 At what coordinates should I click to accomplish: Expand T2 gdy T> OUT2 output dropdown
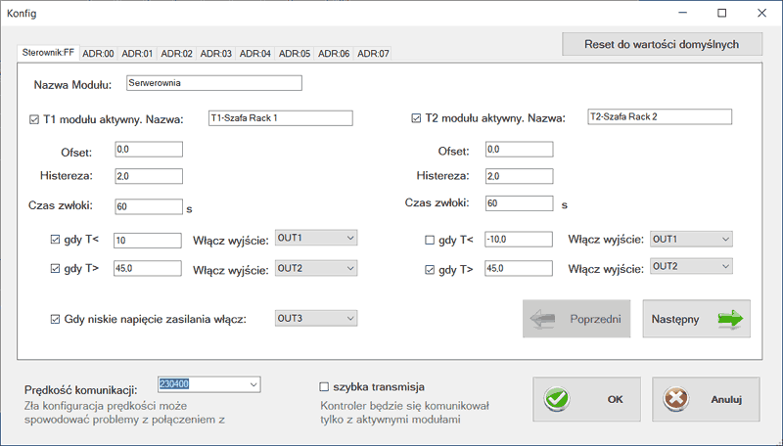click(724, 266)
